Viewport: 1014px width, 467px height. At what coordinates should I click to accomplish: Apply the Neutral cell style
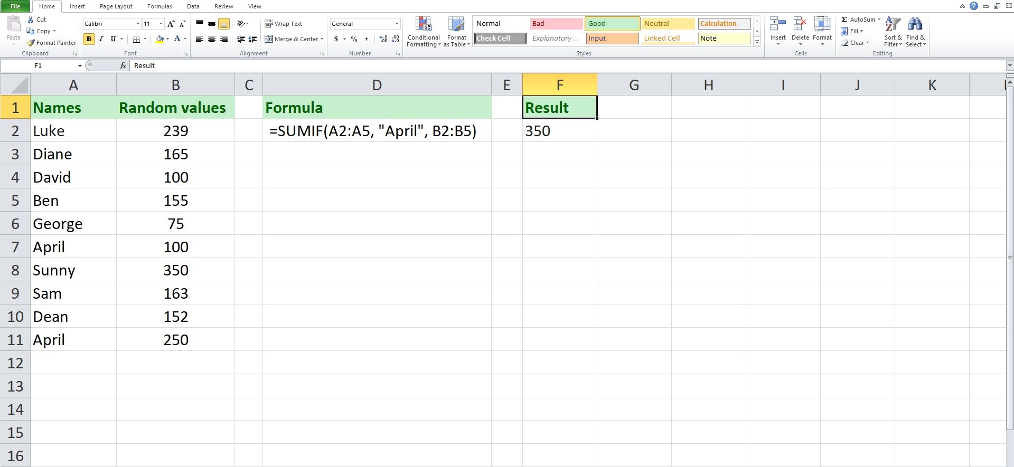[669, 24]
